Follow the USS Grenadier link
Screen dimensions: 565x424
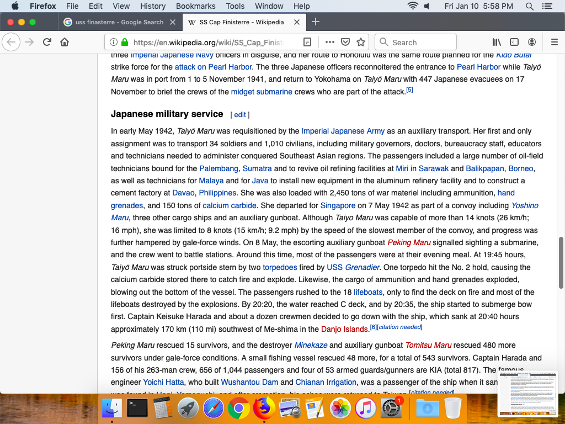coord(353,267)
